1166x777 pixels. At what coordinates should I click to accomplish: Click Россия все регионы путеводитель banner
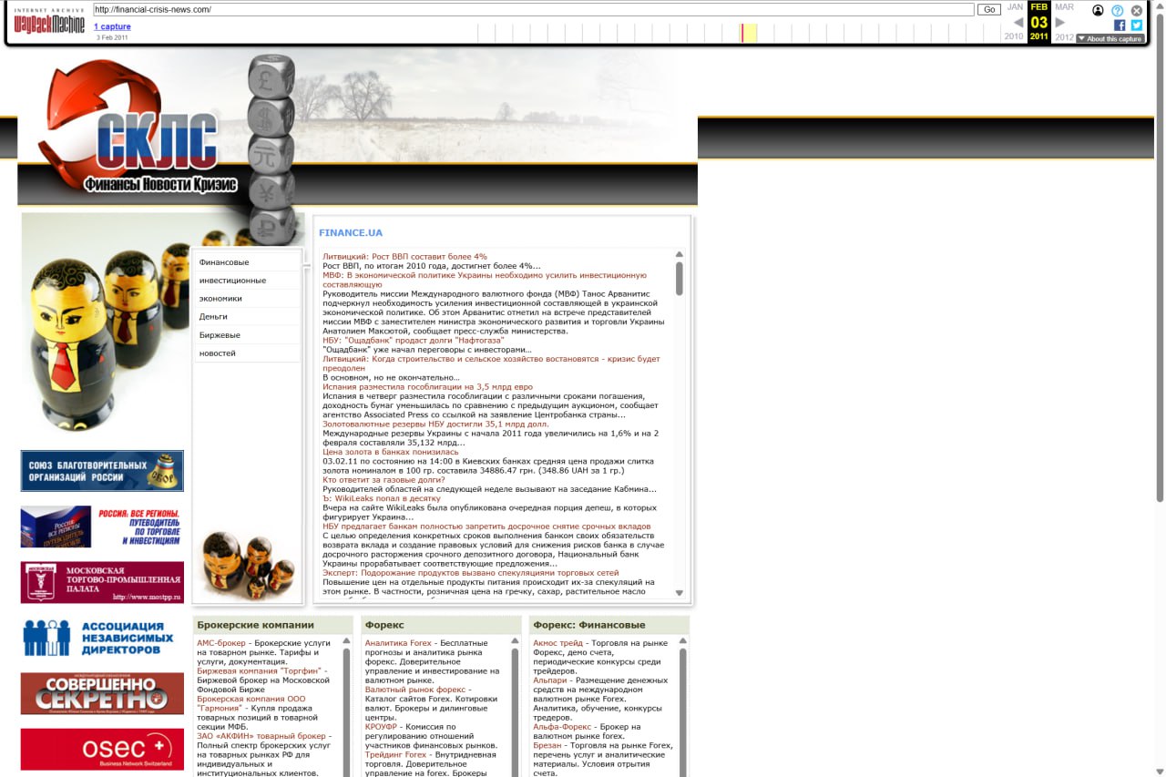[102, 527]
